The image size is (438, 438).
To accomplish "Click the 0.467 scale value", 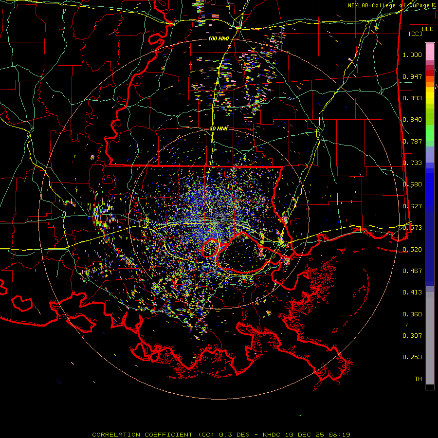I will (412, 271).
